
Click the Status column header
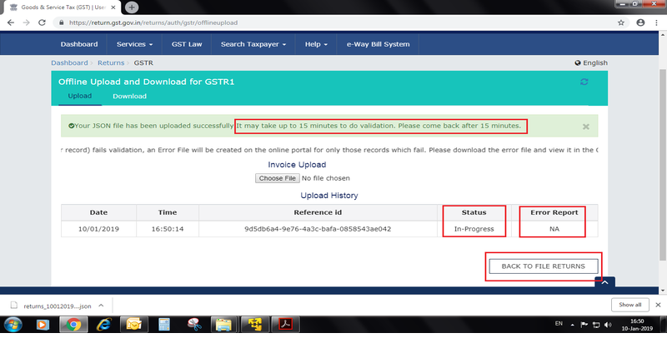474,212
